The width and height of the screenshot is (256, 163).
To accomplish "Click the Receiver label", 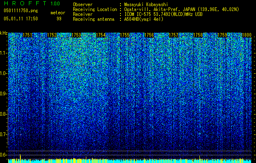I will point(83,14).
